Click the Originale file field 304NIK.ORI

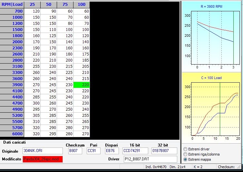[x=43, y=151]
